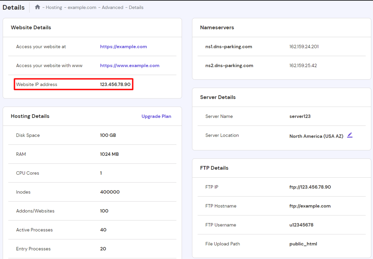Image resolution: width=373 pixels, height=259 pixels.
Task: Open the www version of the website link
Action: tap(130, 65)
